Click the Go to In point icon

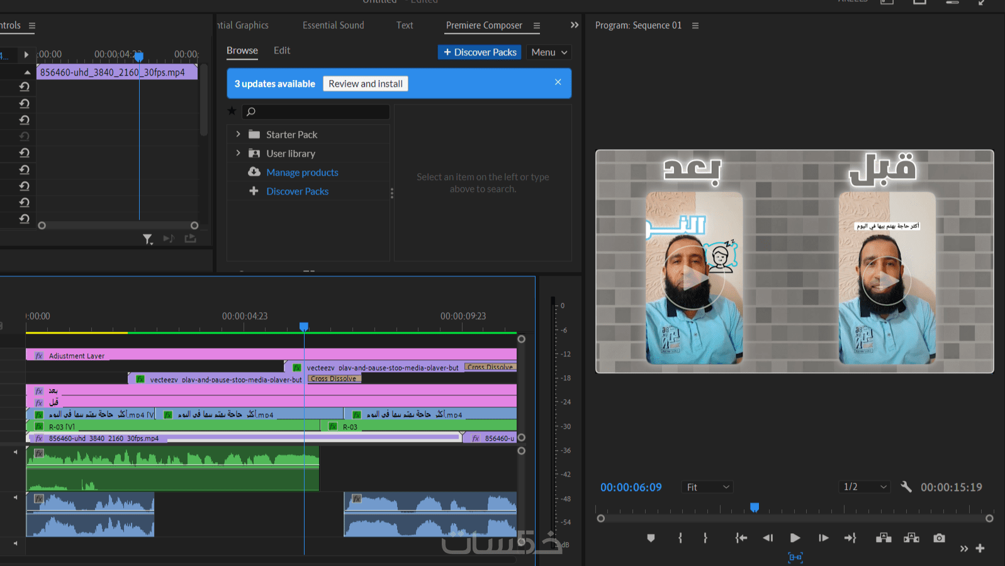point(741,538)
